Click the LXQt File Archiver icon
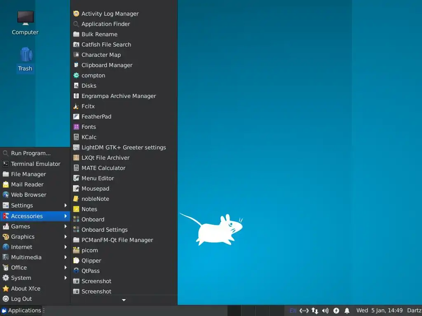Screen dimensions: 422x316 [76, 158]
